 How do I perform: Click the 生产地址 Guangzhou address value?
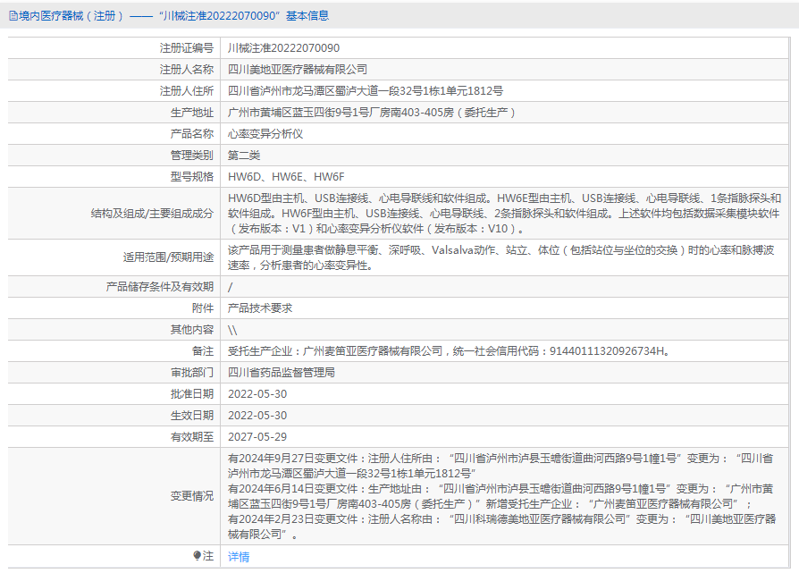(372, 112)
